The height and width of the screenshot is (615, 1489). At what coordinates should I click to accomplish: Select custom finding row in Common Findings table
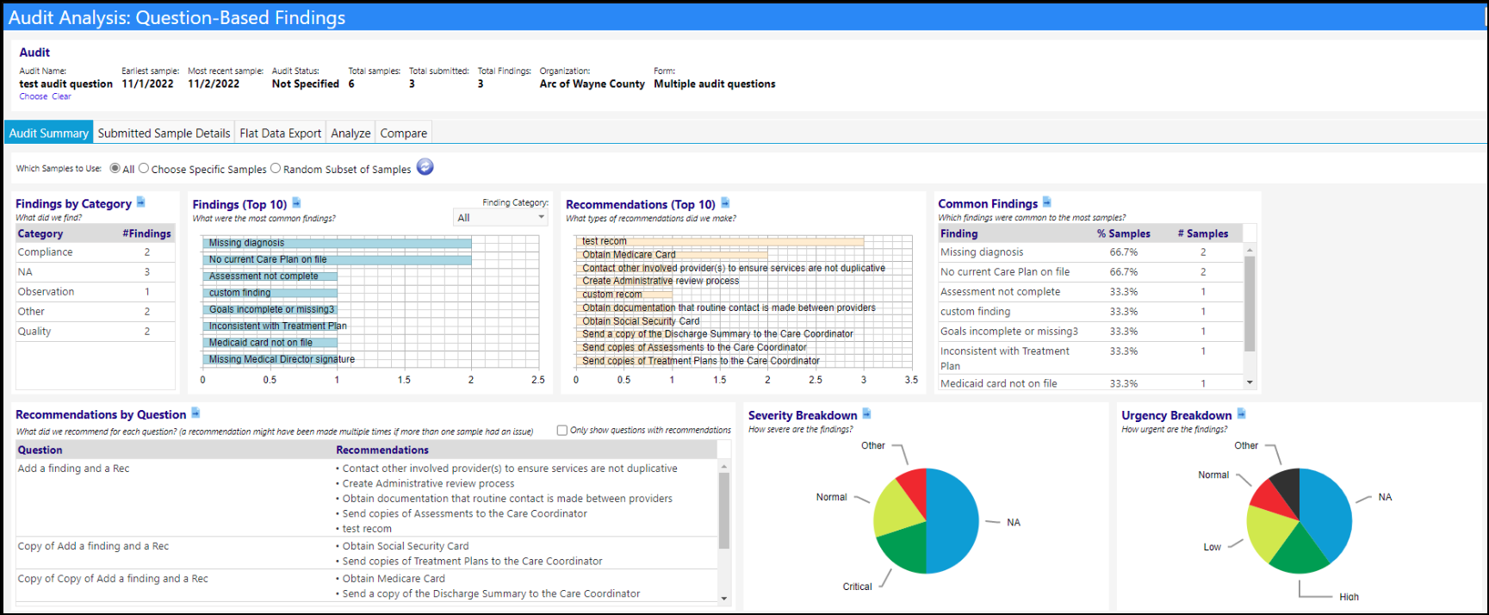[x=1090, y=312]
